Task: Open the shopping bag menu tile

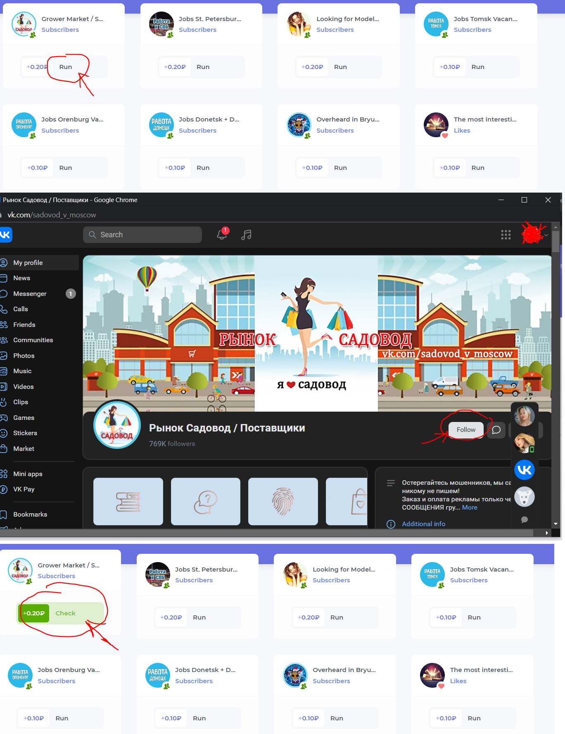Action: [347, 502]
